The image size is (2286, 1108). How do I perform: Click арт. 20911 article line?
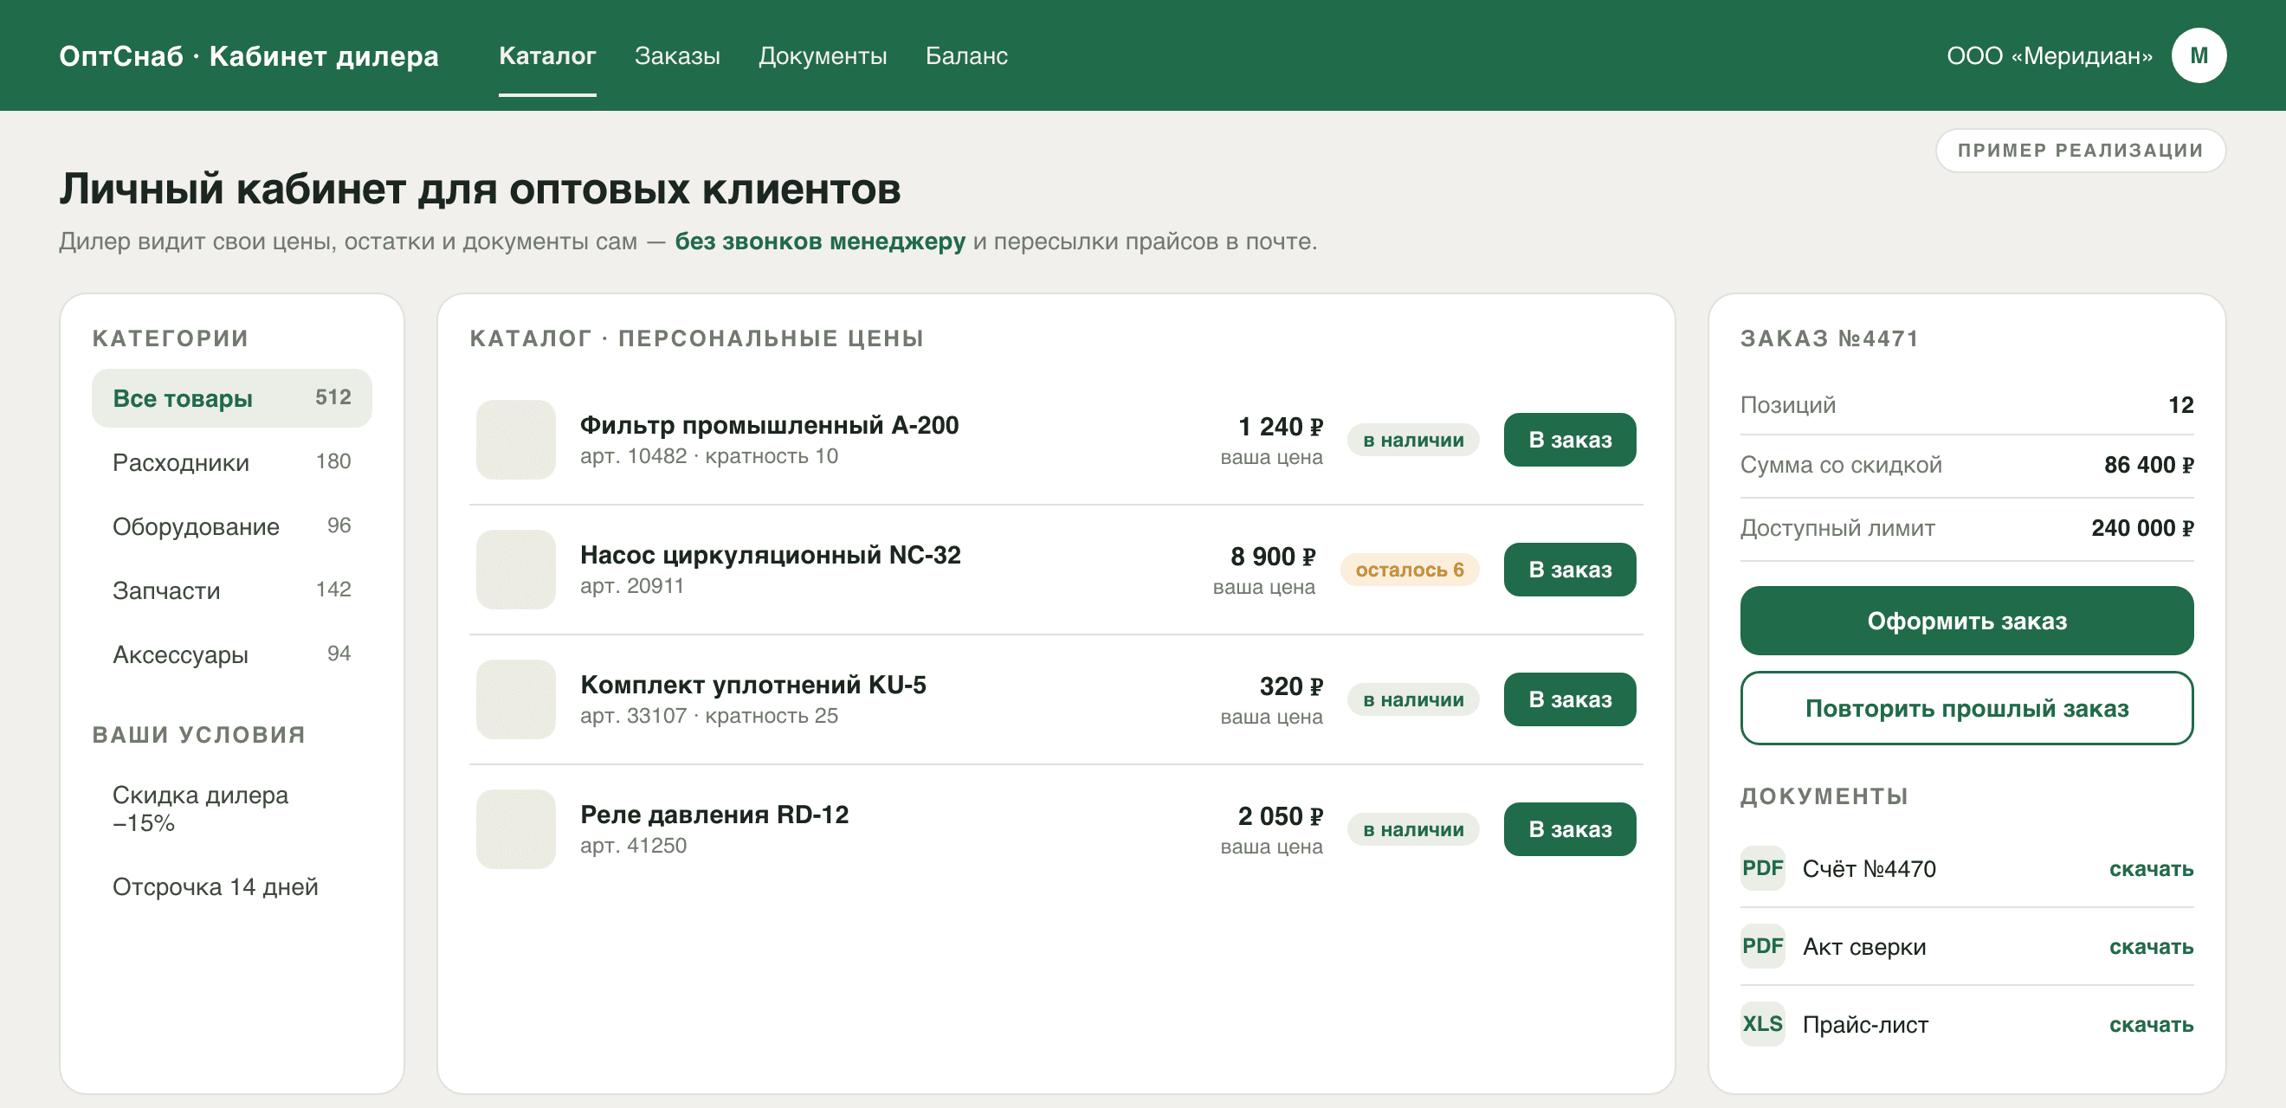[632, 586]
